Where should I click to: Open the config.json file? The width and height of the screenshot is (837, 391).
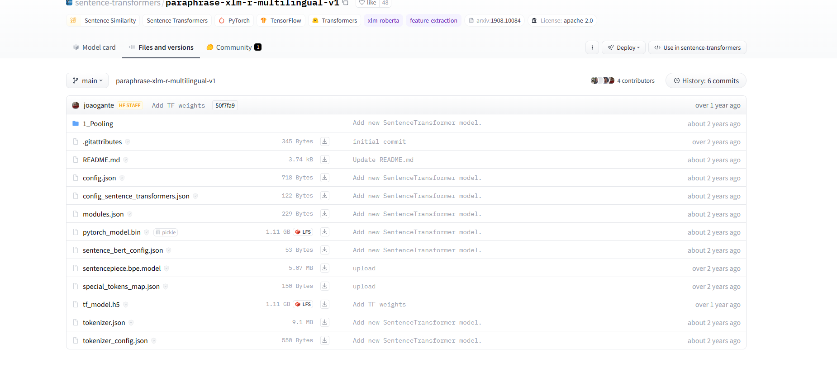point(99,178)
